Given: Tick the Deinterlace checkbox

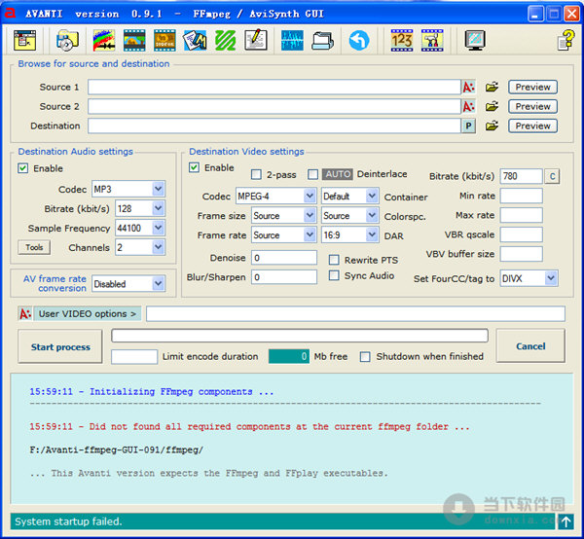Looking at the screenshot, I should (x=312, y=174).
